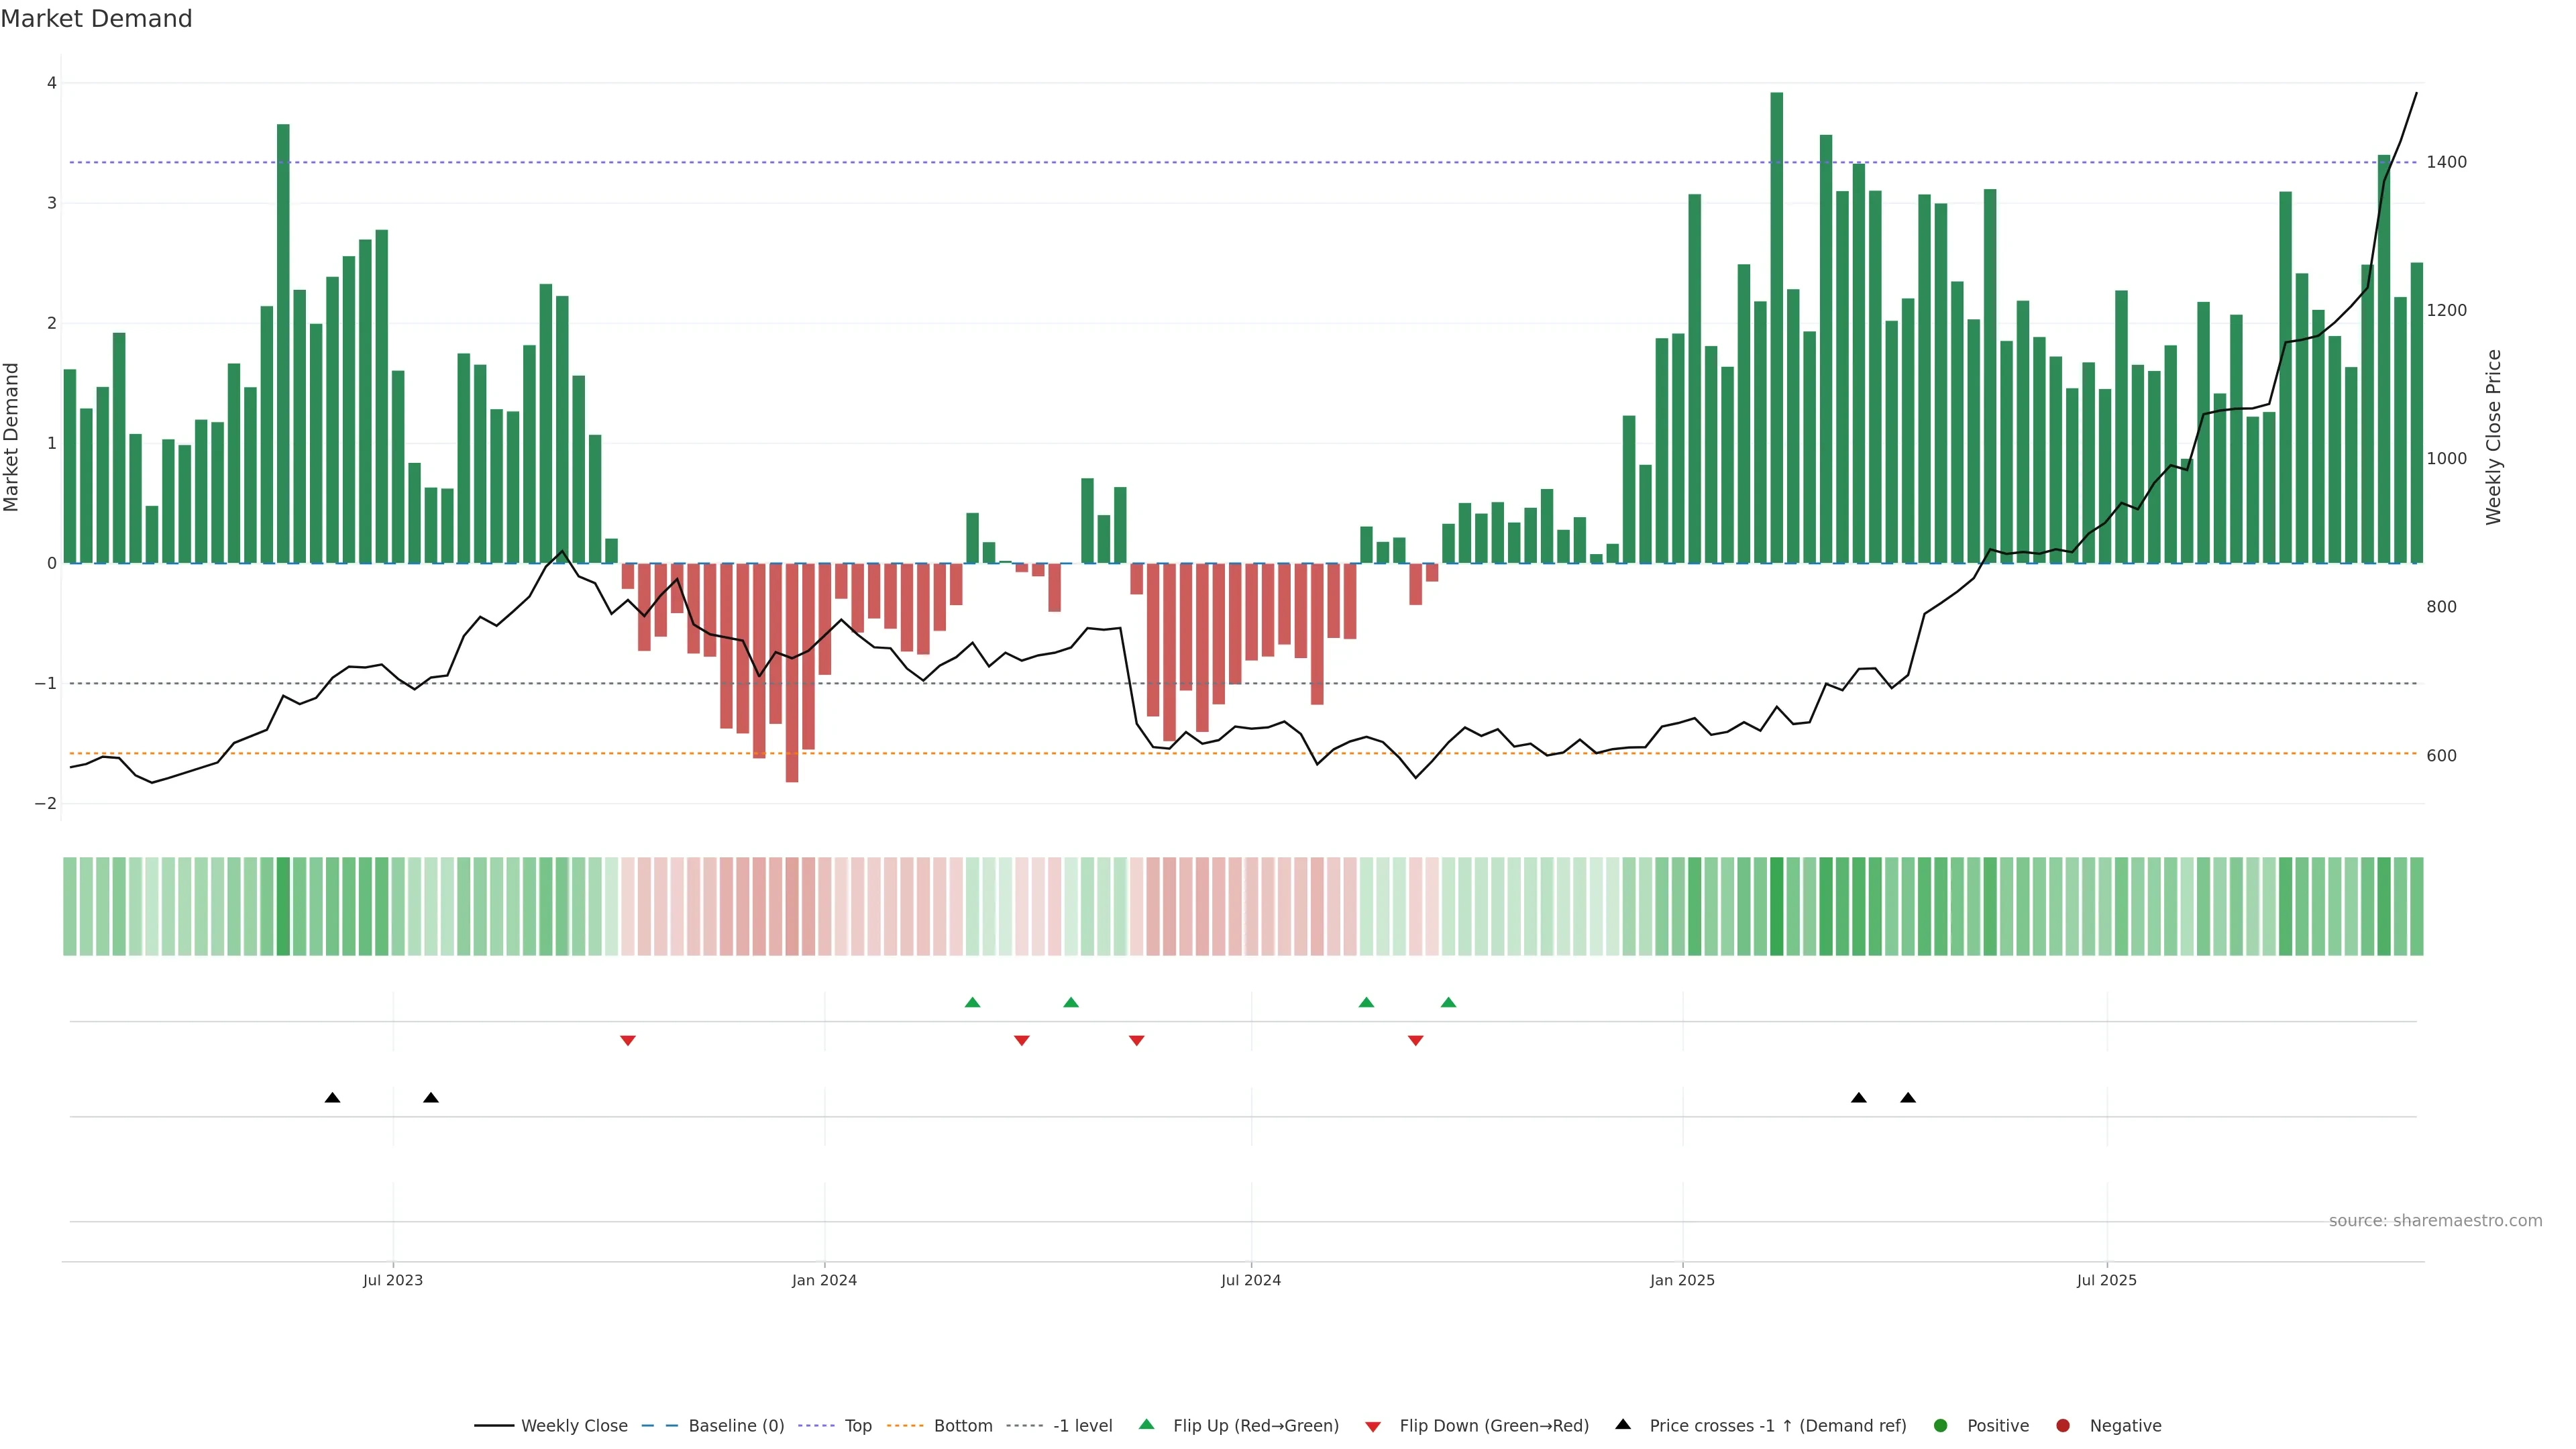Viewport: 2576px width, 1449px height.
Task: Click the Jul 2025 x-axis label
Action: (x=2106, y=1280)
